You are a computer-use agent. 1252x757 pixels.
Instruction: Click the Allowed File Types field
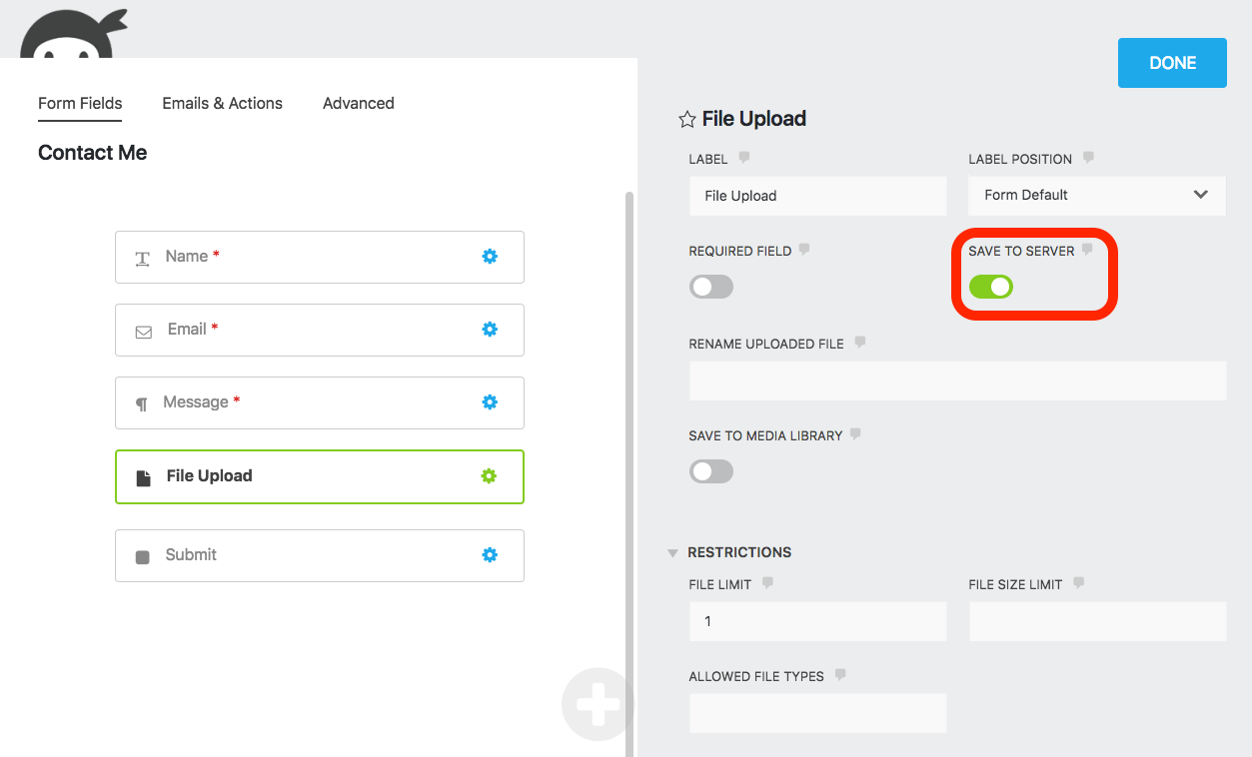[x=817, y=712]
